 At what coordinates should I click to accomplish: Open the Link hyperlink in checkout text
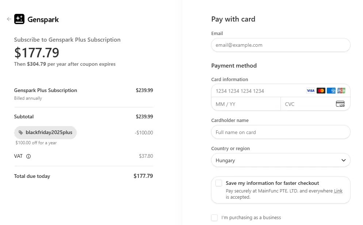pyautogui.click(x=338, y=191)
